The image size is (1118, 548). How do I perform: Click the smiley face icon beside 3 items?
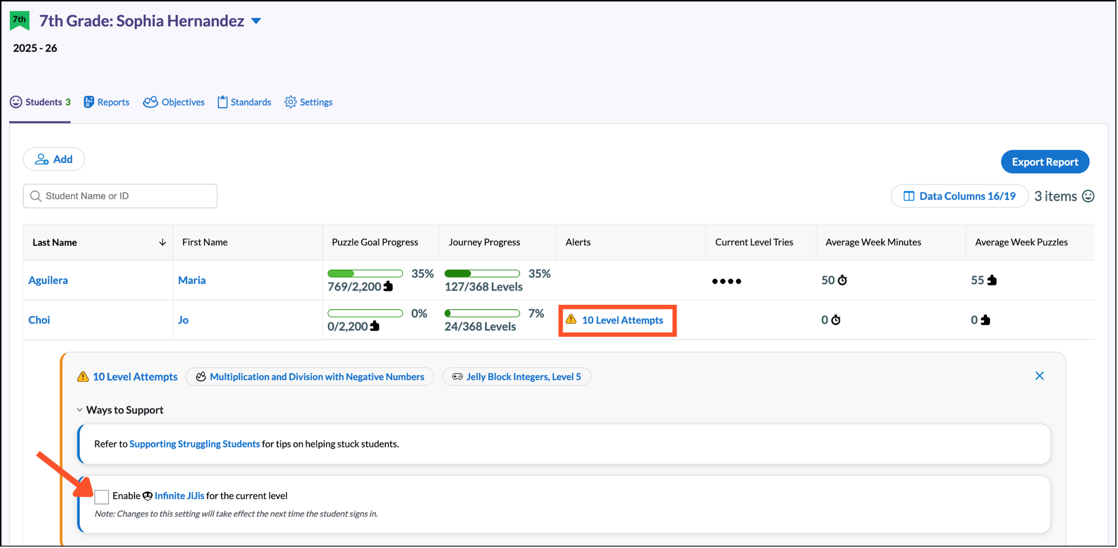tap(1088, 196)
